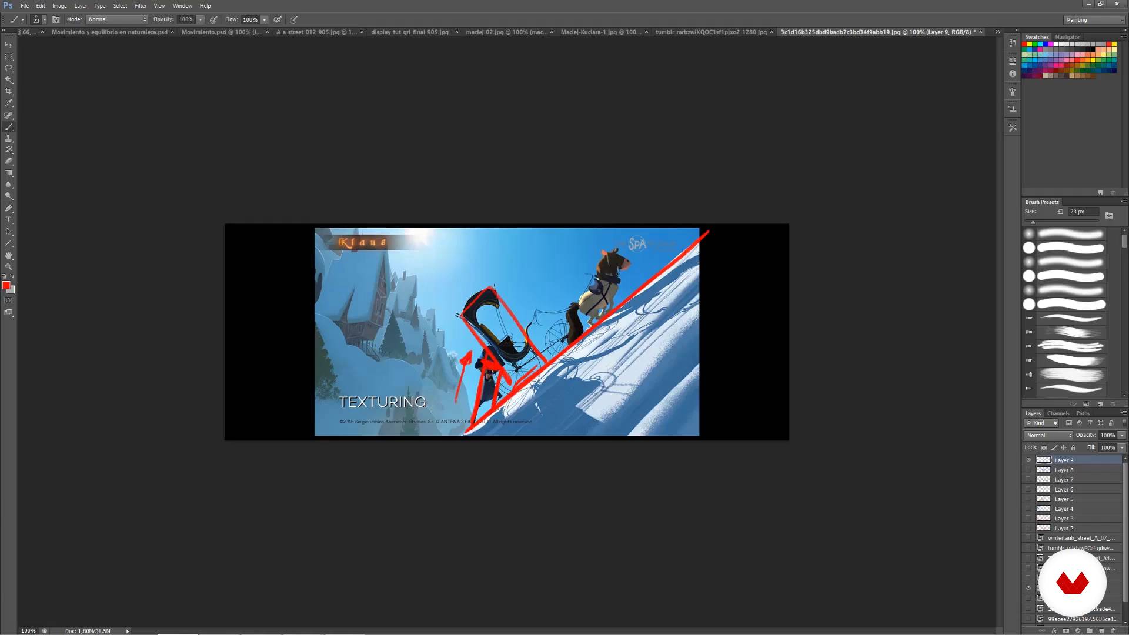Select the Rectangular Marquee tool

click(8, 57)
